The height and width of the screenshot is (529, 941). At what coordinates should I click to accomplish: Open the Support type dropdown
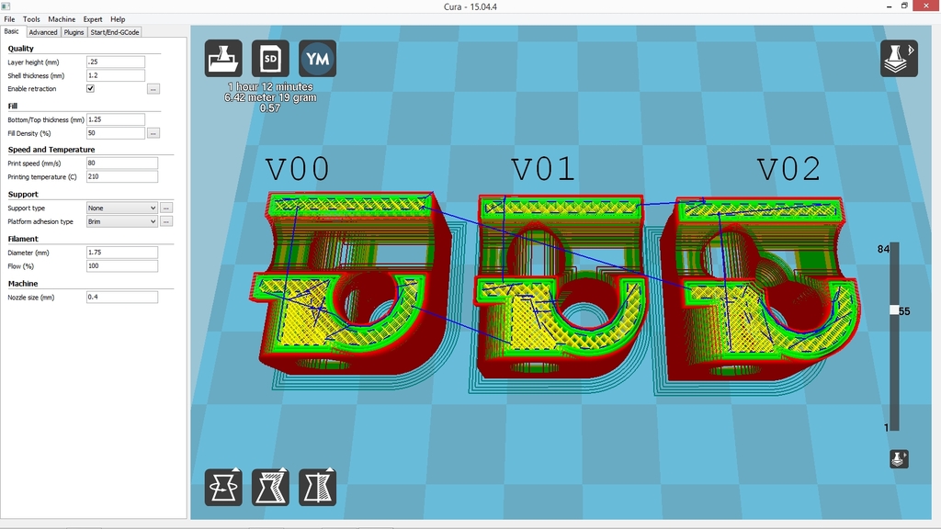point(120,208)
